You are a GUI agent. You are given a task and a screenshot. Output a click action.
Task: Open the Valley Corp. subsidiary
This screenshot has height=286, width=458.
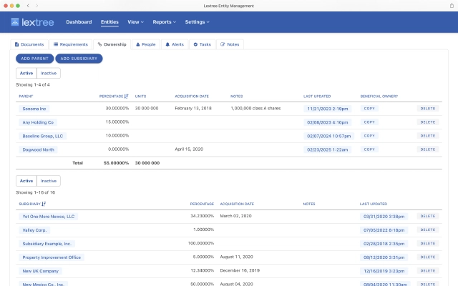34,230
